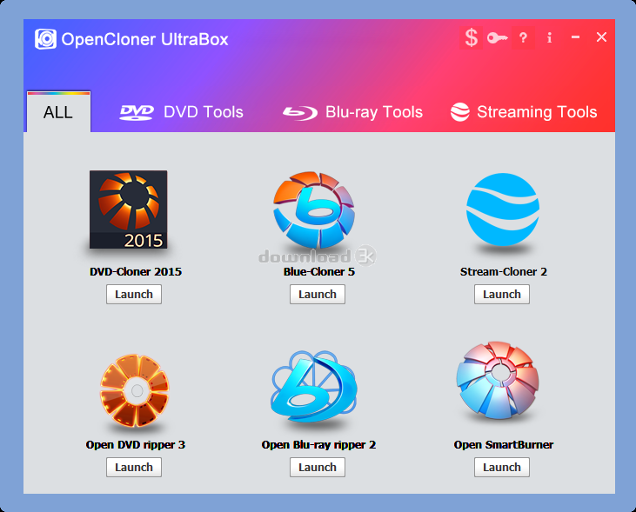Click the Open Blu-ray ripper 2 label
Viewport: 636px width, 512px height.
click(318, 445)
